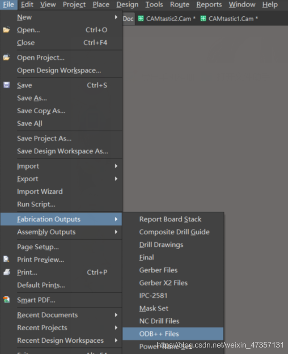Select Drill Drawings in submenu
Viewport: 288px width, 354px height.
173,244
